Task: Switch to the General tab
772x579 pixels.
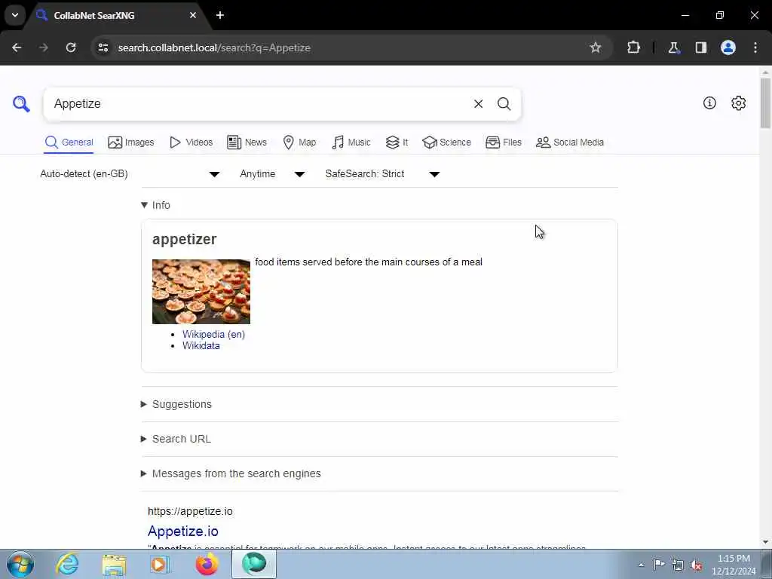Action: [69, 142]
